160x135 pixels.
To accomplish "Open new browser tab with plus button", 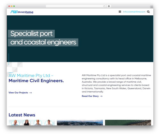I will pos(152,7).
